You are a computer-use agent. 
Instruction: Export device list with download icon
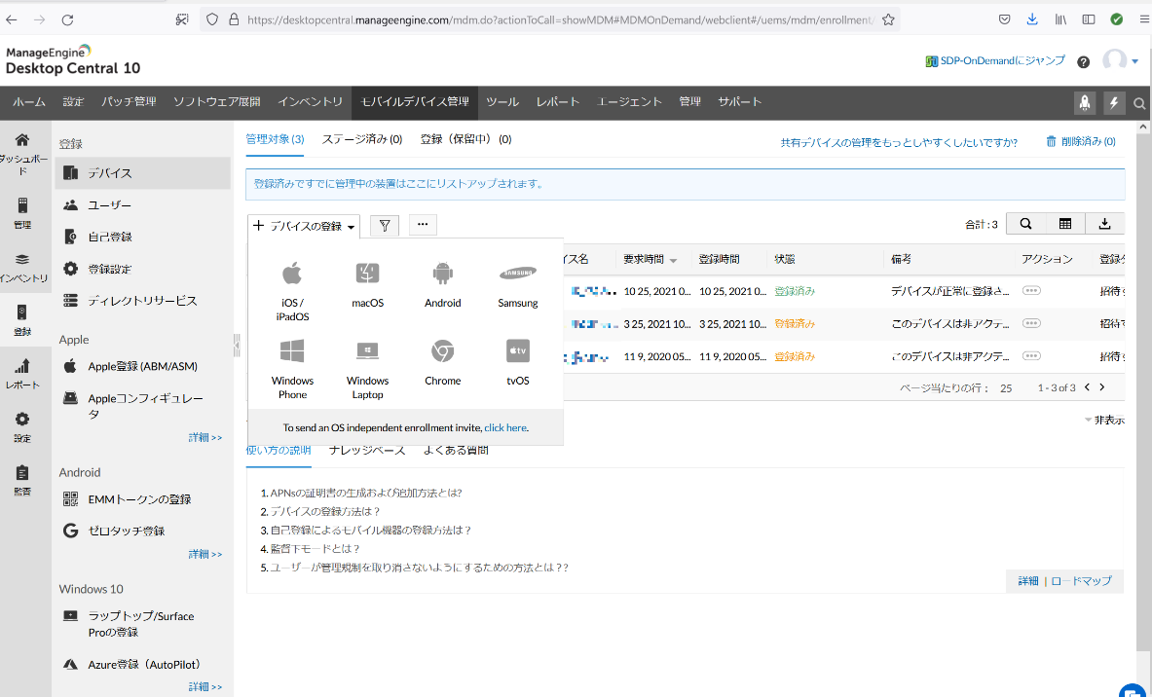[x=1104, y=224]
